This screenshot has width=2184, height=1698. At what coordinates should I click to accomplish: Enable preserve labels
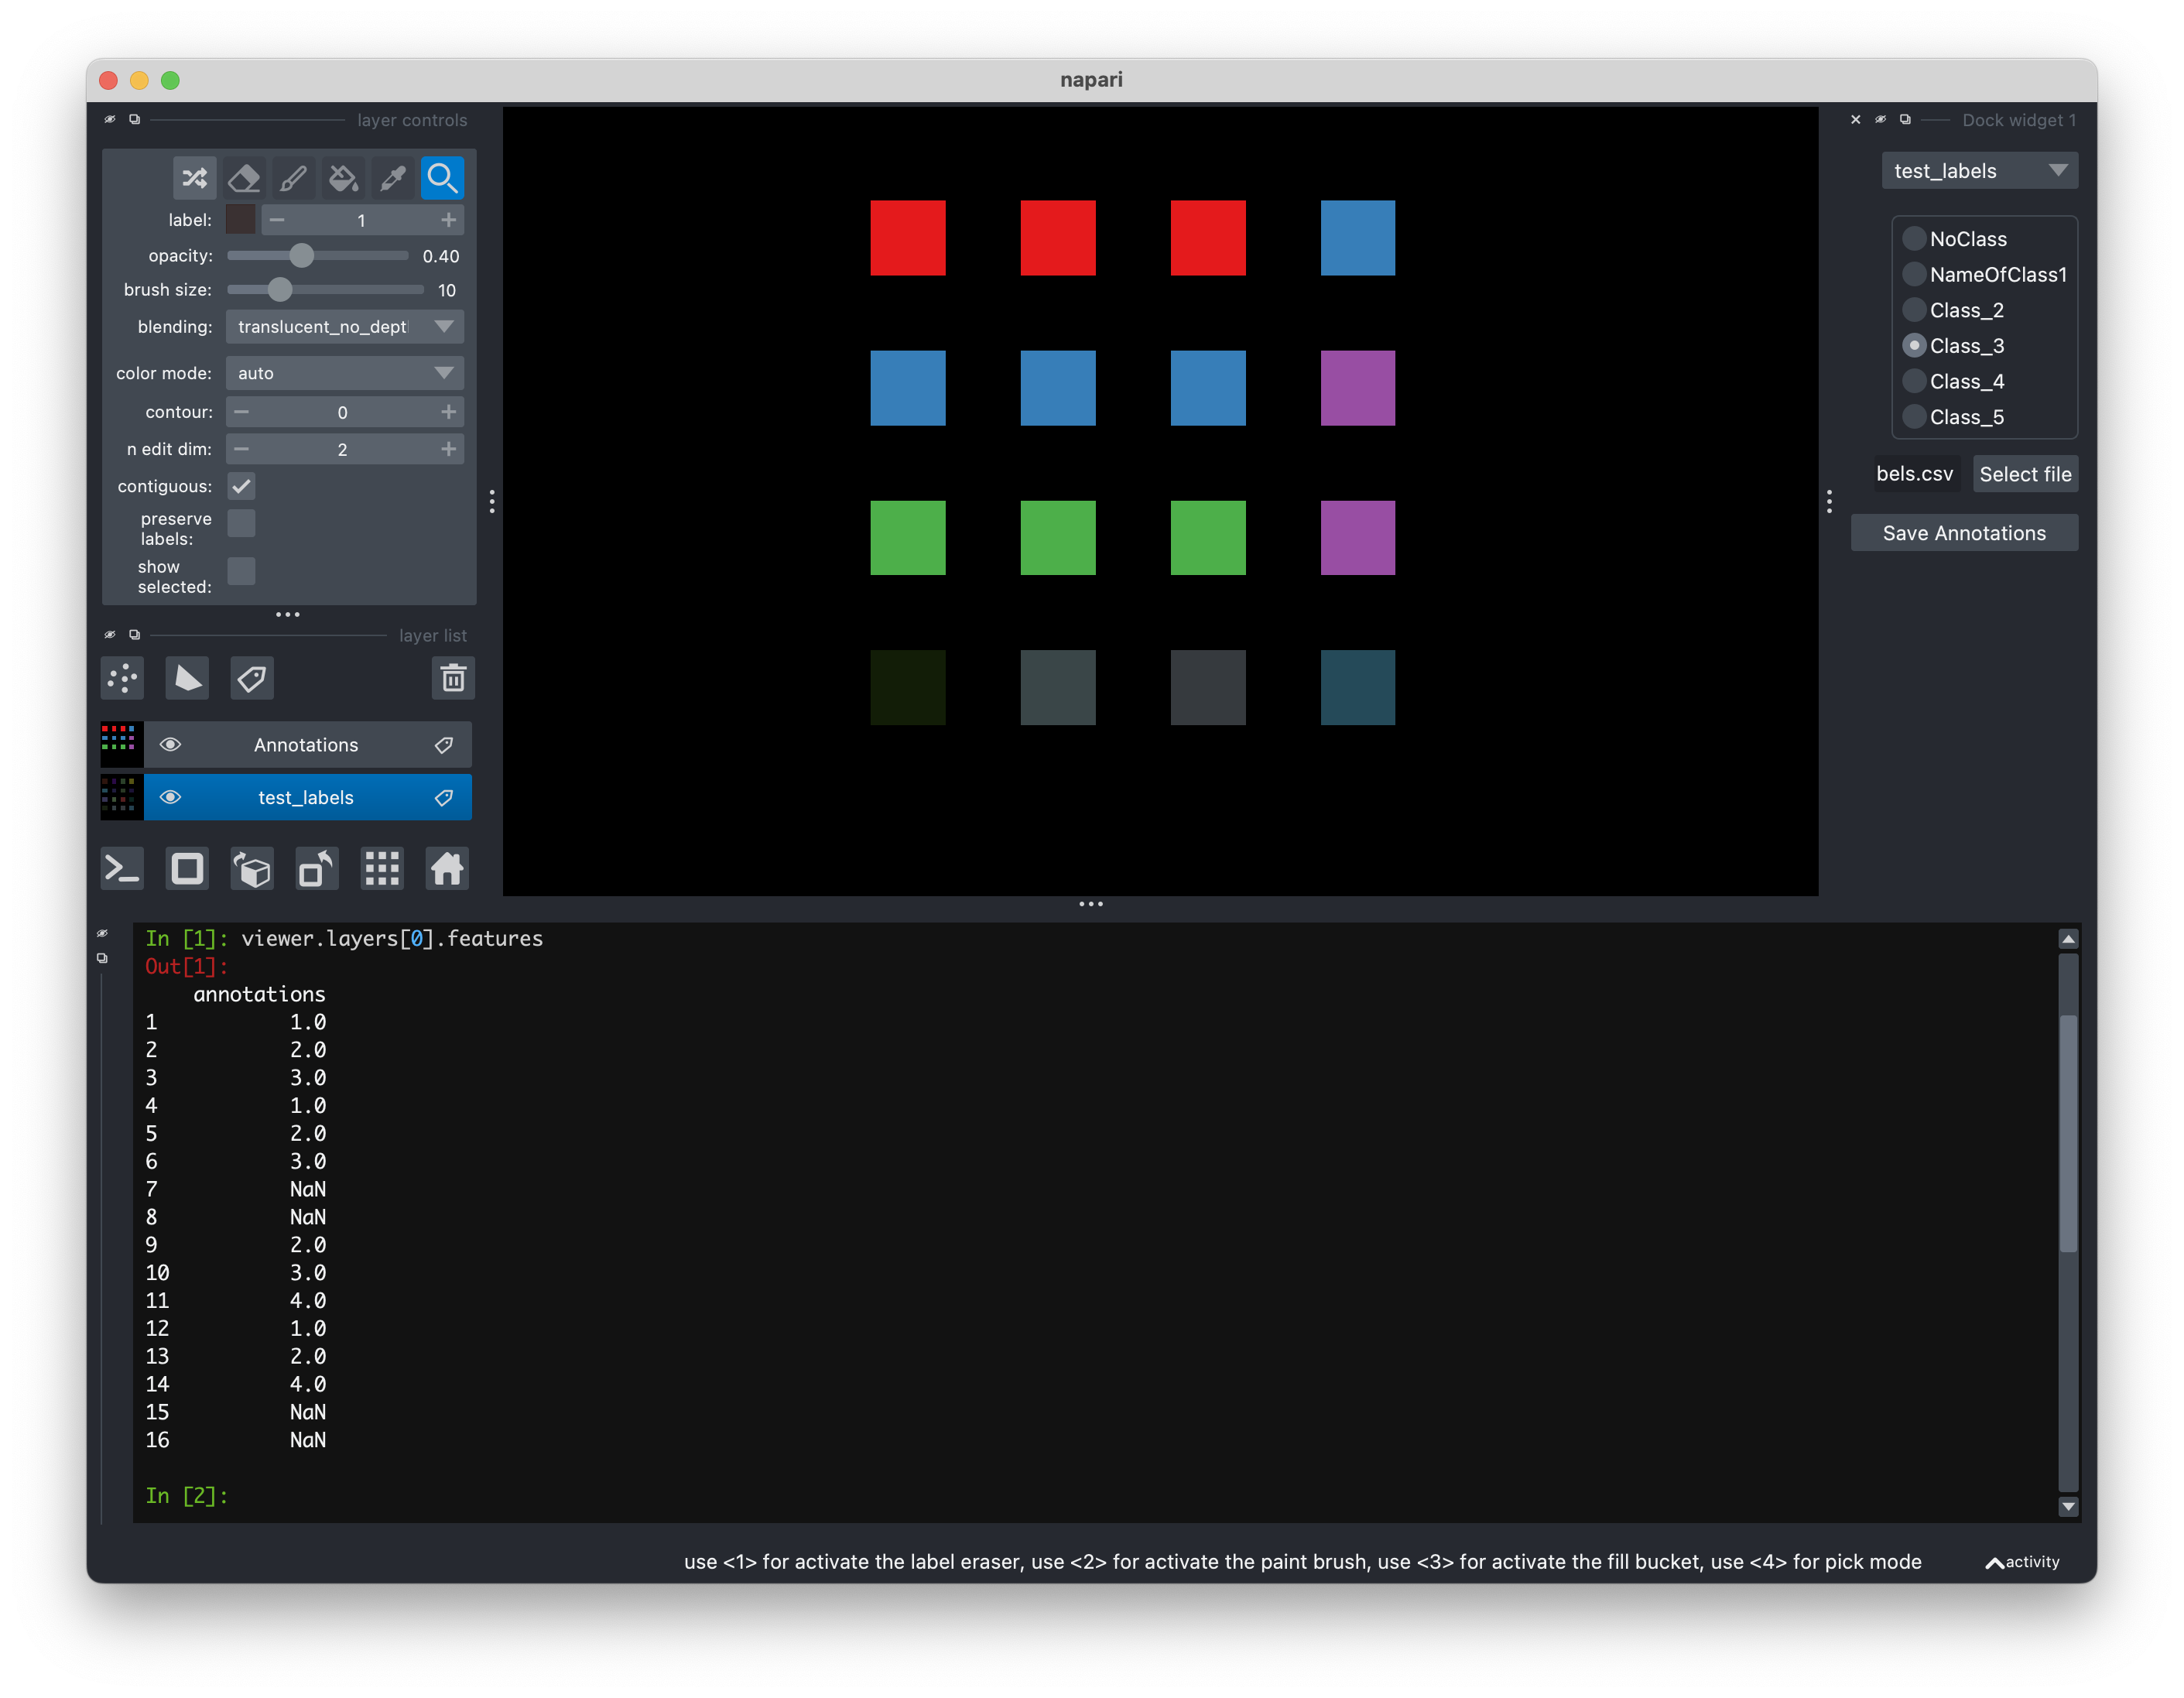[241, 522]
